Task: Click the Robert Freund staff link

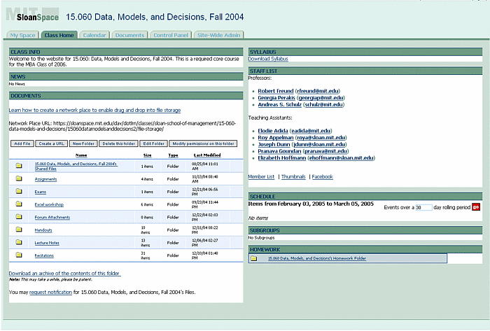Action: [x=276, y=90]
